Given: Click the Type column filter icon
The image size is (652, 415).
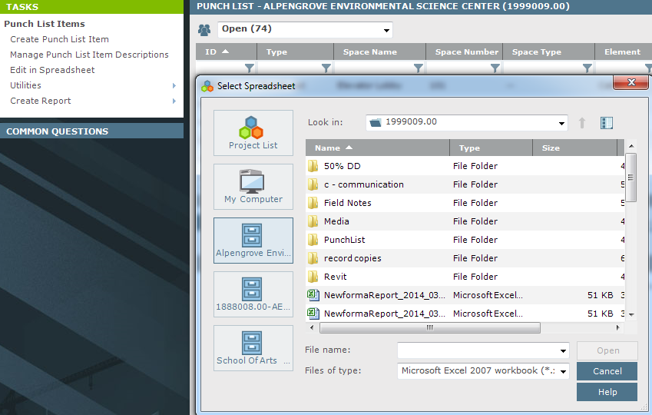Looking at the screenshot, I should (x=326, y=68).
